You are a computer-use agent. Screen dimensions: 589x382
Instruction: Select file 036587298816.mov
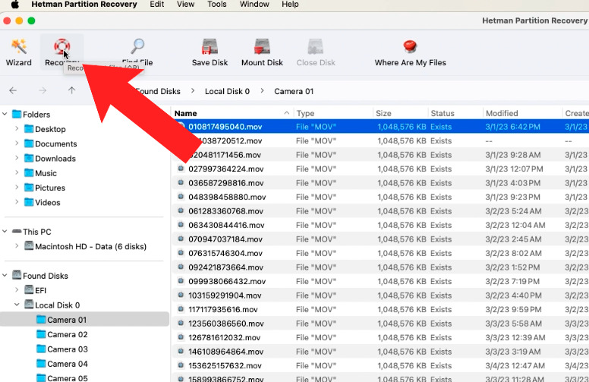(x=380, y=183)
